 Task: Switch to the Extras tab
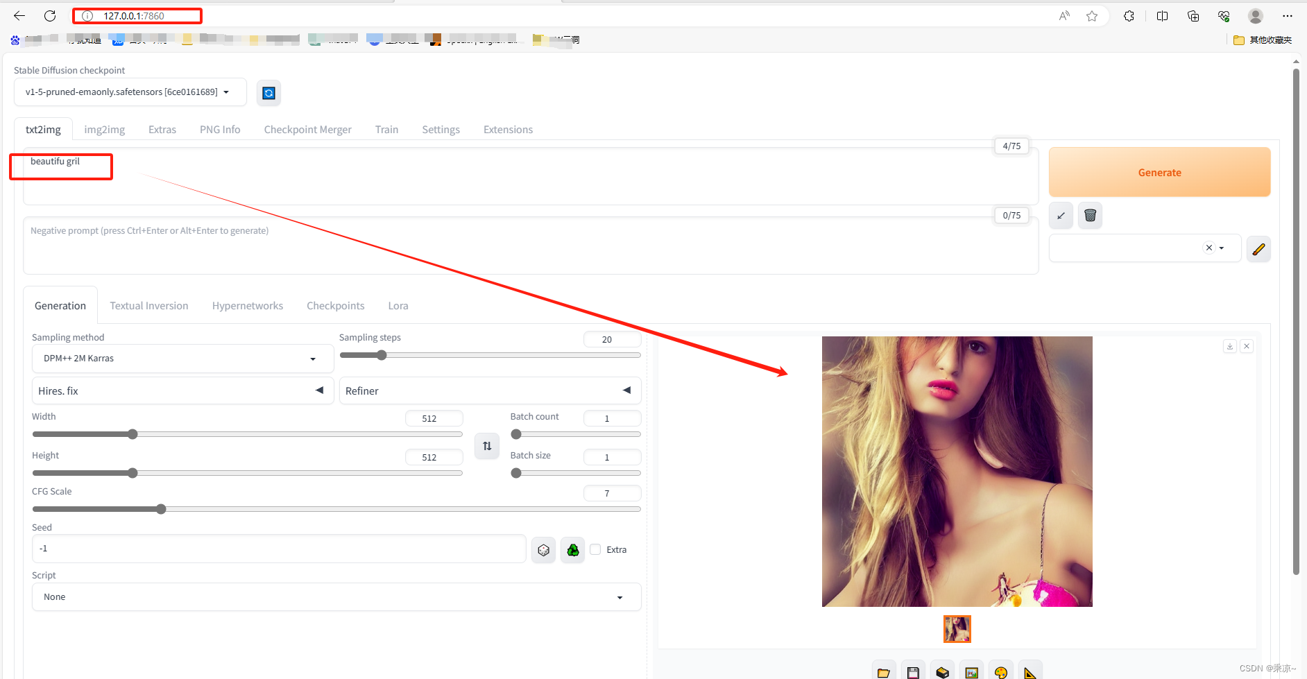coord(162,130)
